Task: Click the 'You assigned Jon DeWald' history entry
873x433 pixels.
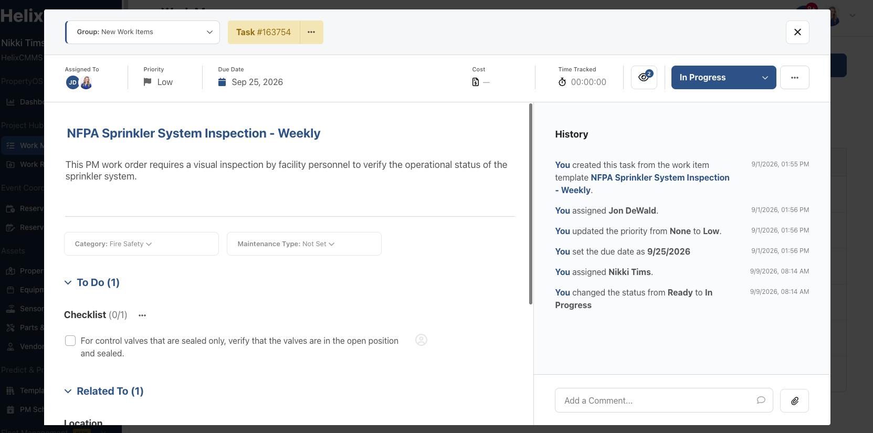Action: coord(607,210)
